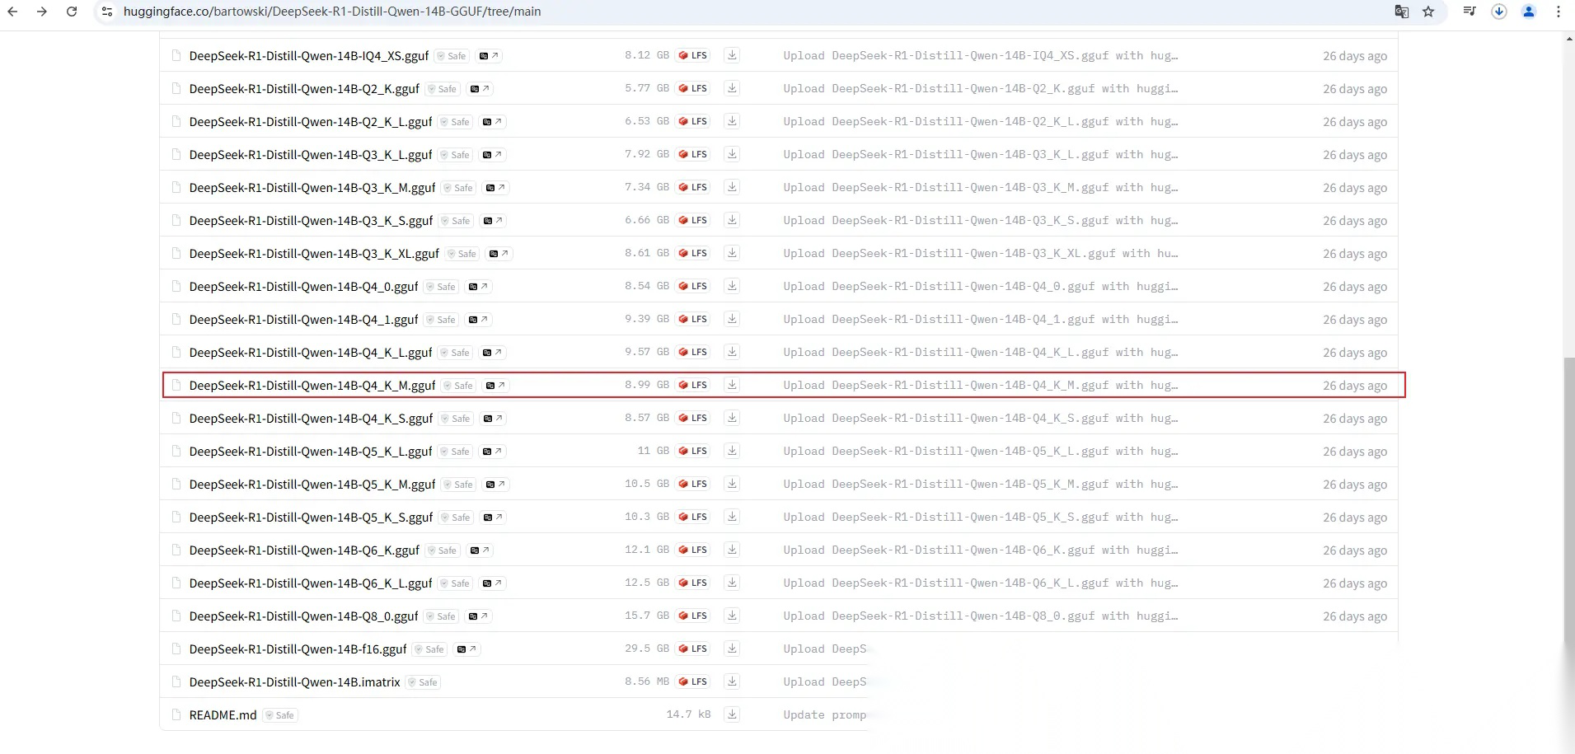
Task: Open GGUF viewer icon for Q4_K_M.gguf
Action: [x=495, y=386]
